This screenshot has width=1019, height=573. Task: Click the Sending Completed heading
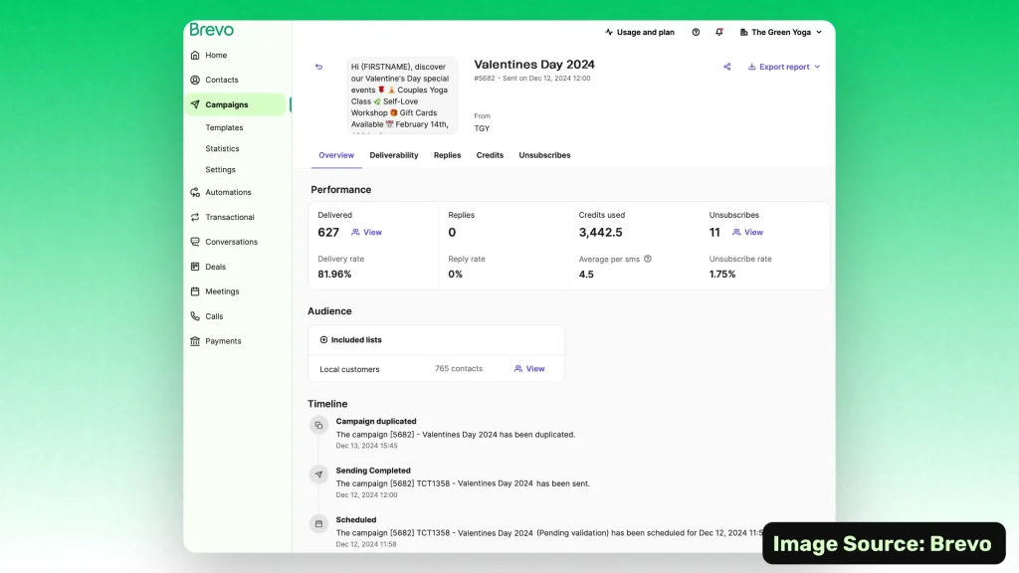(373, 471)
